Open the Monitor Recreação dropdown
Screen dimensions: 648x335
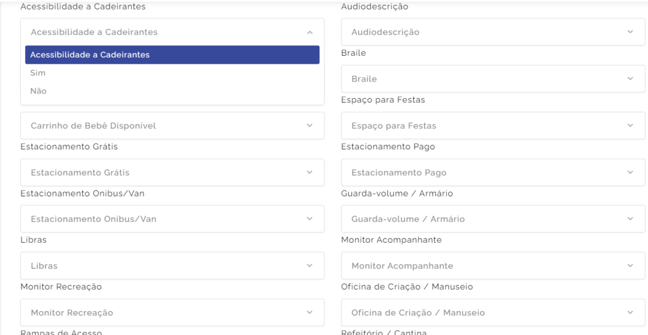172,313
